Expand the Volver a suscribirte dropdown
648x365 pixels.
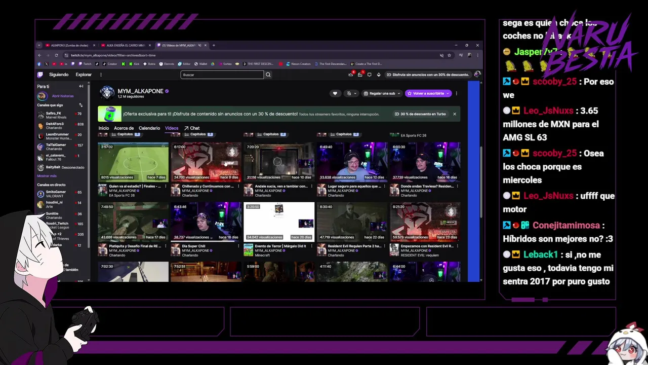(x=448, y=93)
